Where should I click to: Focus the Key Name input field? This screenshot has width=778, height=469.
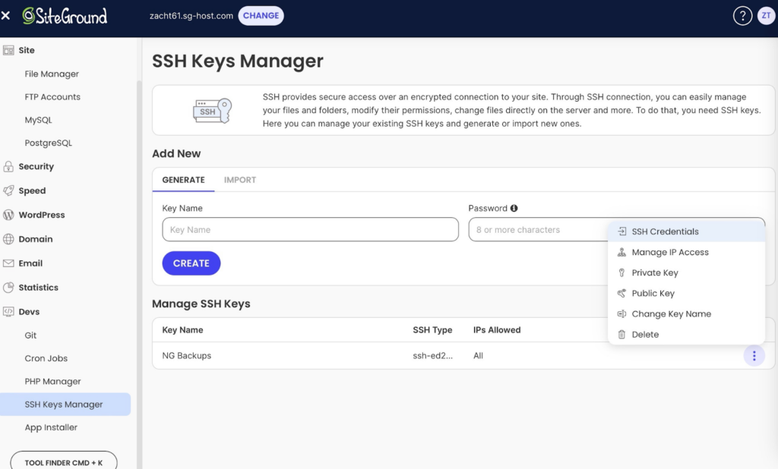click(310, 230)
